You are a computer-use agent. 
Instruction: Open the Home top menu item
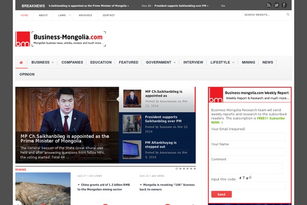pyautogui.click(x=25, y=15)
